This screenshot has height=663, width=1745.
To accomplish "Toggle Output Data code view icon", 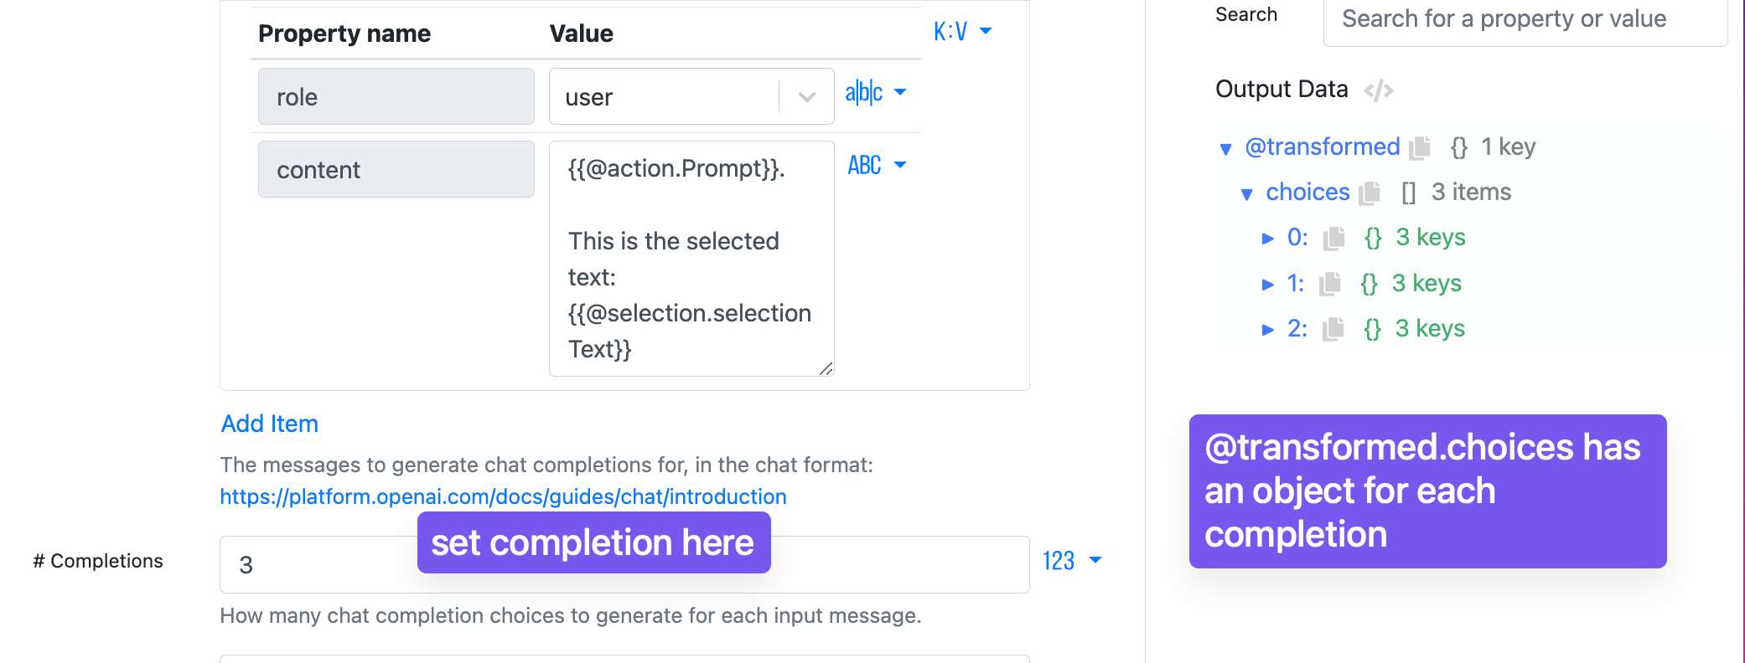I will coord(1379,90).
